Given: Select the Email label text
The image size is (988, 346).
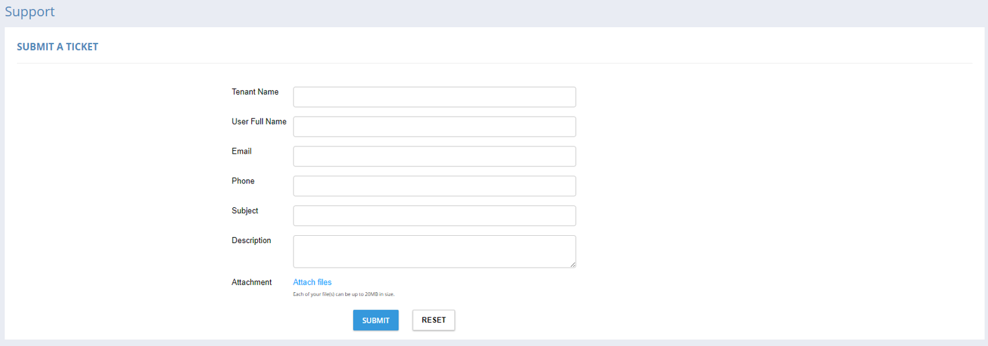Looking at the screenshot, I should [242, 152].
